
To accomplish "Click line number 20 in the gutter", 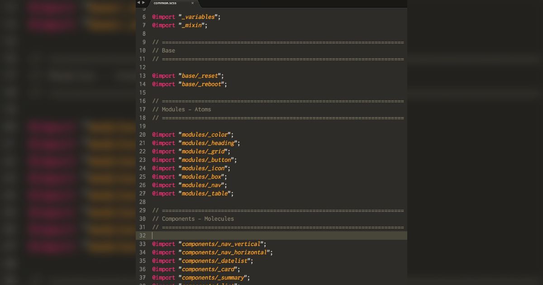I will point(143,134).
